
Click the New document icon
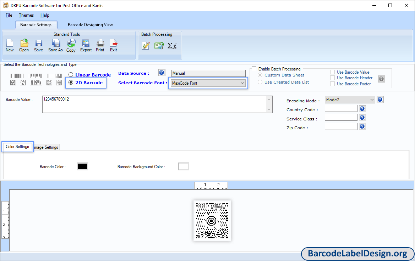pyautogui.click(x=10, y=45)
